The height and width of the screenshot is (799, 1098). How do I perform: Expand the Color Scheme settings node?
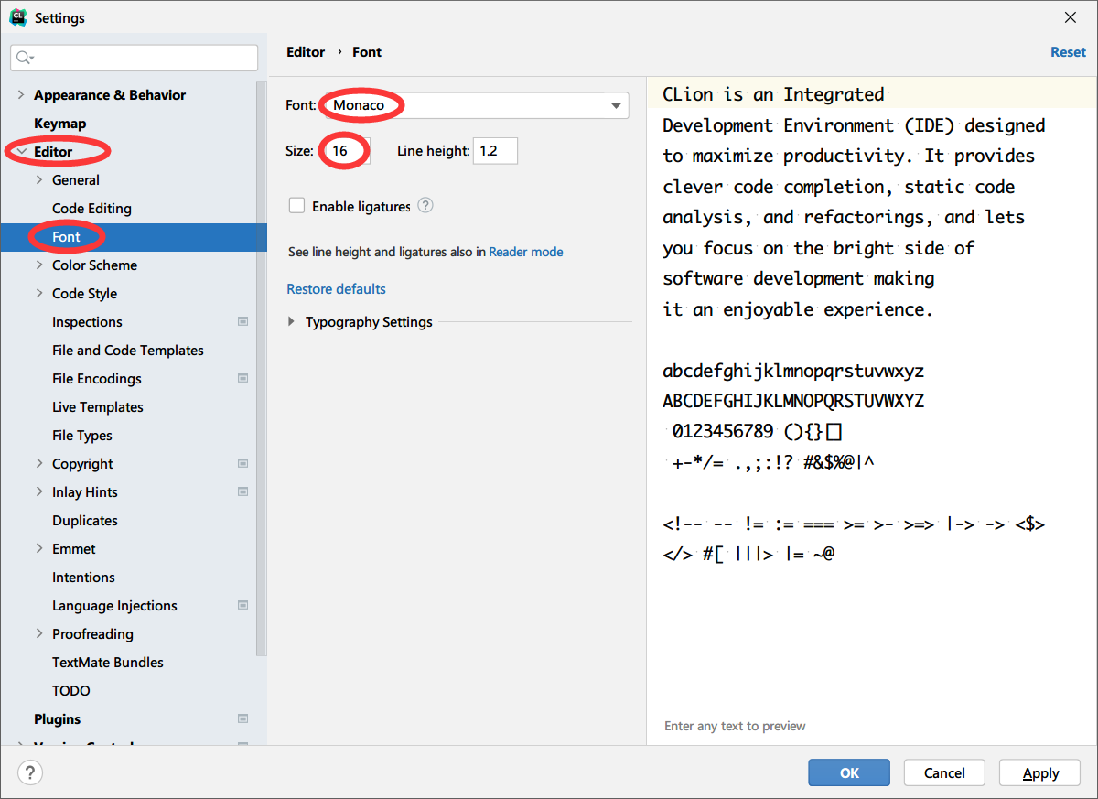pos(39,265)
